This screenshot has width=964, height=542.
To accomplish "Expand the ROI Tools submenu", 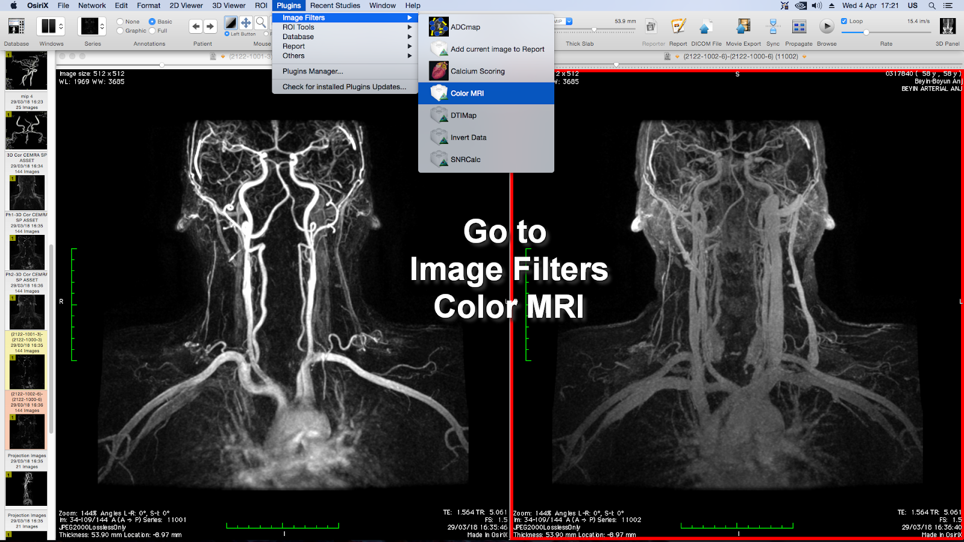I will tap(298, 26).
